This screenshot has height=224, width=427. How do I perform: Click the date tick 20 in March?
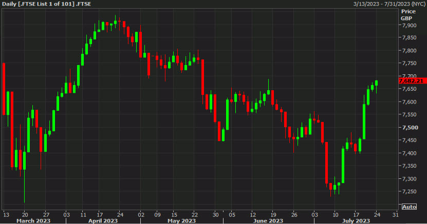pos(25,215)
